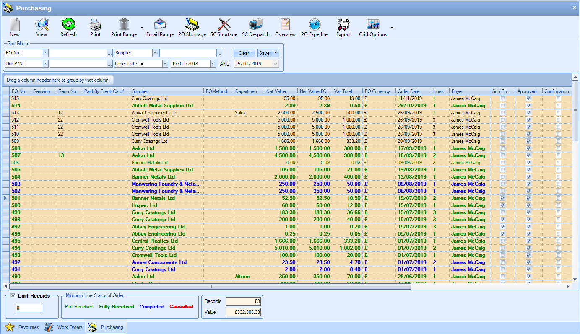This screenshot has width=580, height=334.
Task: Click the Refresh toolbar icon
Action: (x=68, y=25)
